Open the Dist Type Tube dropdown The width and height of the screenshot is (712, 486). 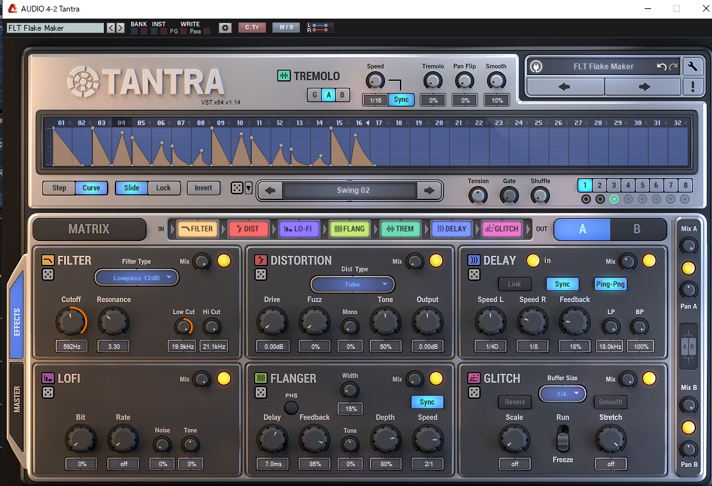352,284
